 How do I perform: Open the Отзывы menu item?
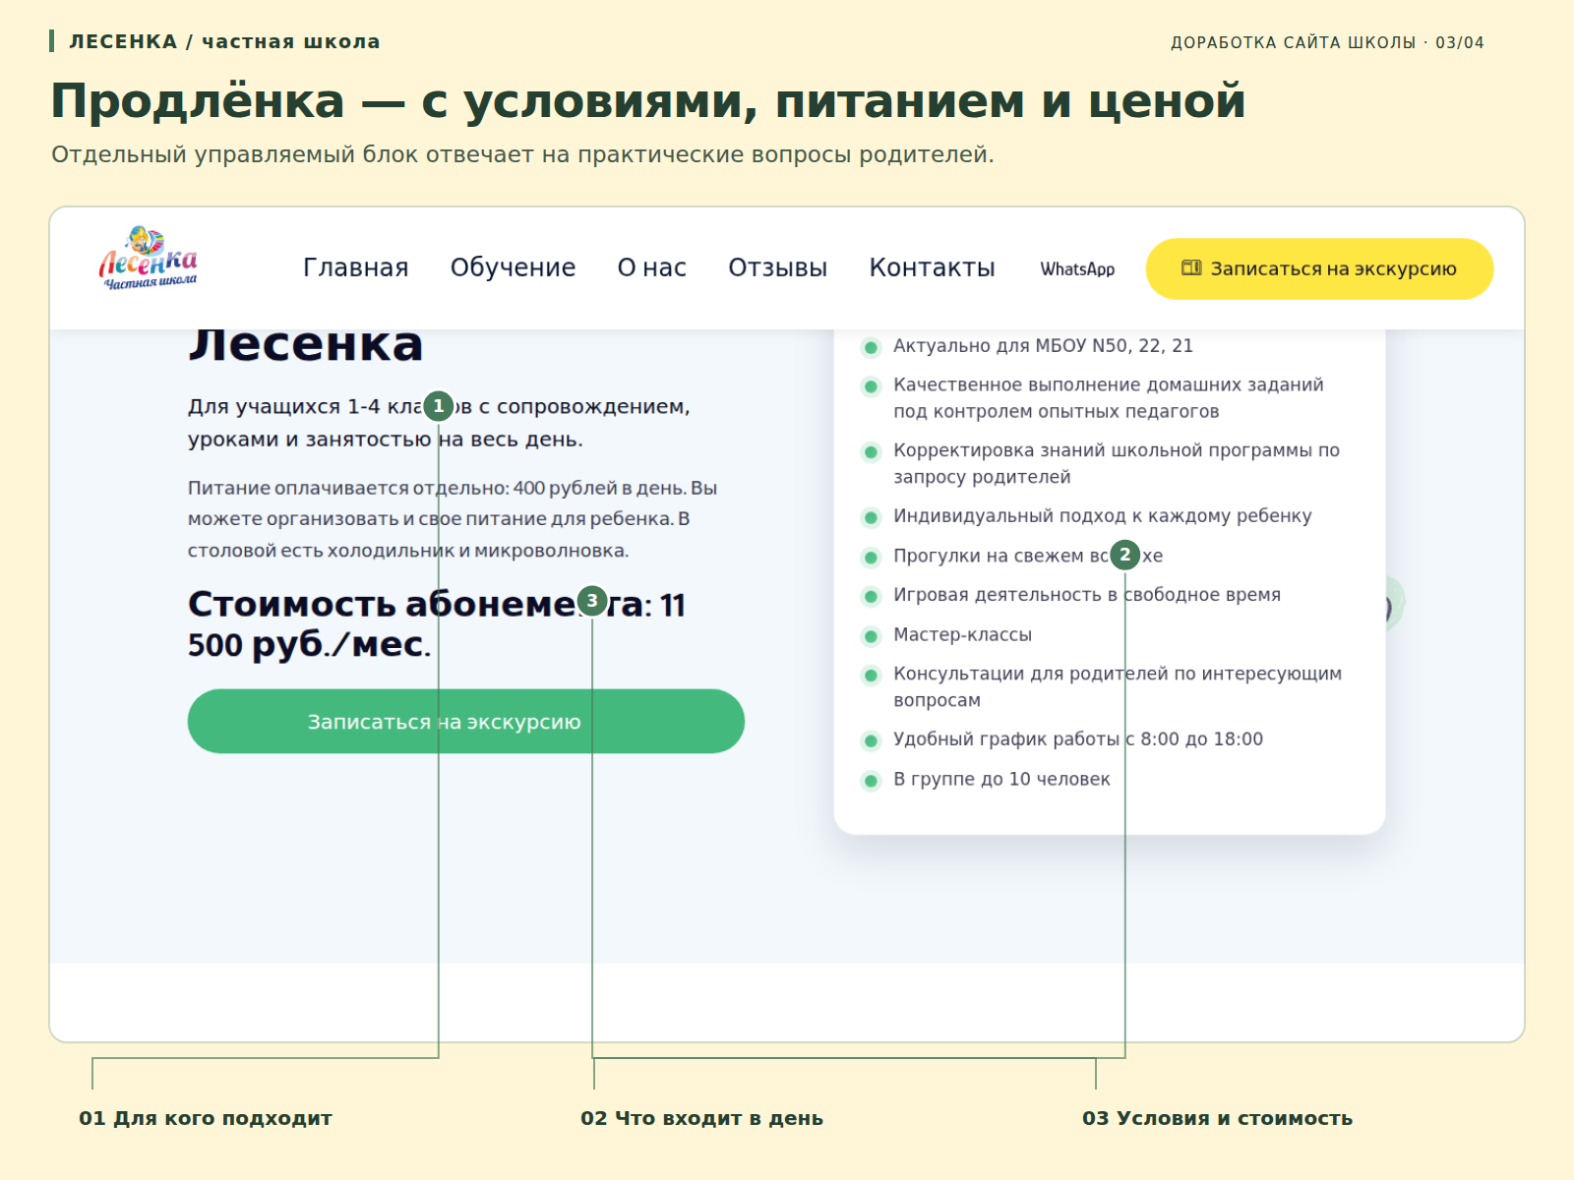(777, 267)
